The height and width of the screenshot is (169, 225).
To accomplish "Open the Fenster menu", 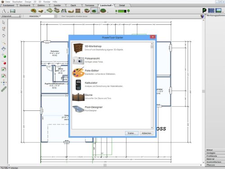I will coord(47,2).
